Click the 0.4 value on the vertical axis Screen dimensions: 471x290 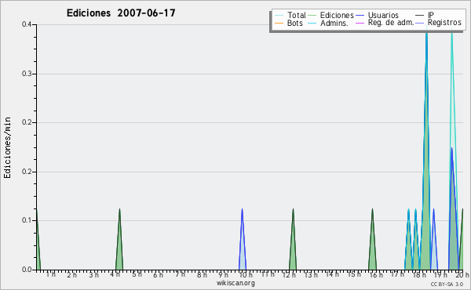click(x=27, y=24)
